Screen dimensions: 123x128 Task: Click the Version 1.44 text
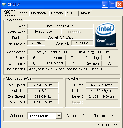pyautogui.click(x=108, y=125)
